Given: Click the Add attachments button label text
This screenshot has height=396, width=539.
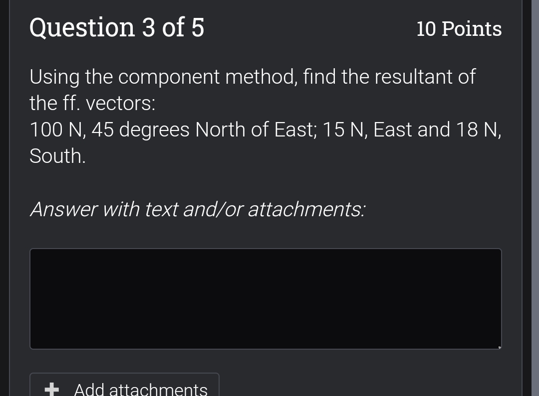Looking at the screenshot, I should coord(140,390).
